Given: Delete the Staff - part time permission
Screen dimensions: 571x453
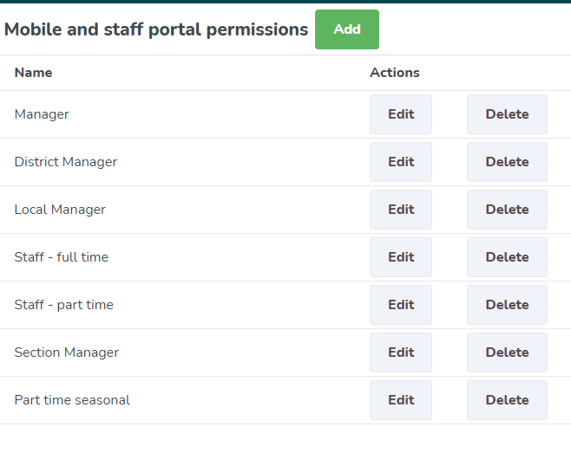Looking at the screenshot, I should point(507,305).
